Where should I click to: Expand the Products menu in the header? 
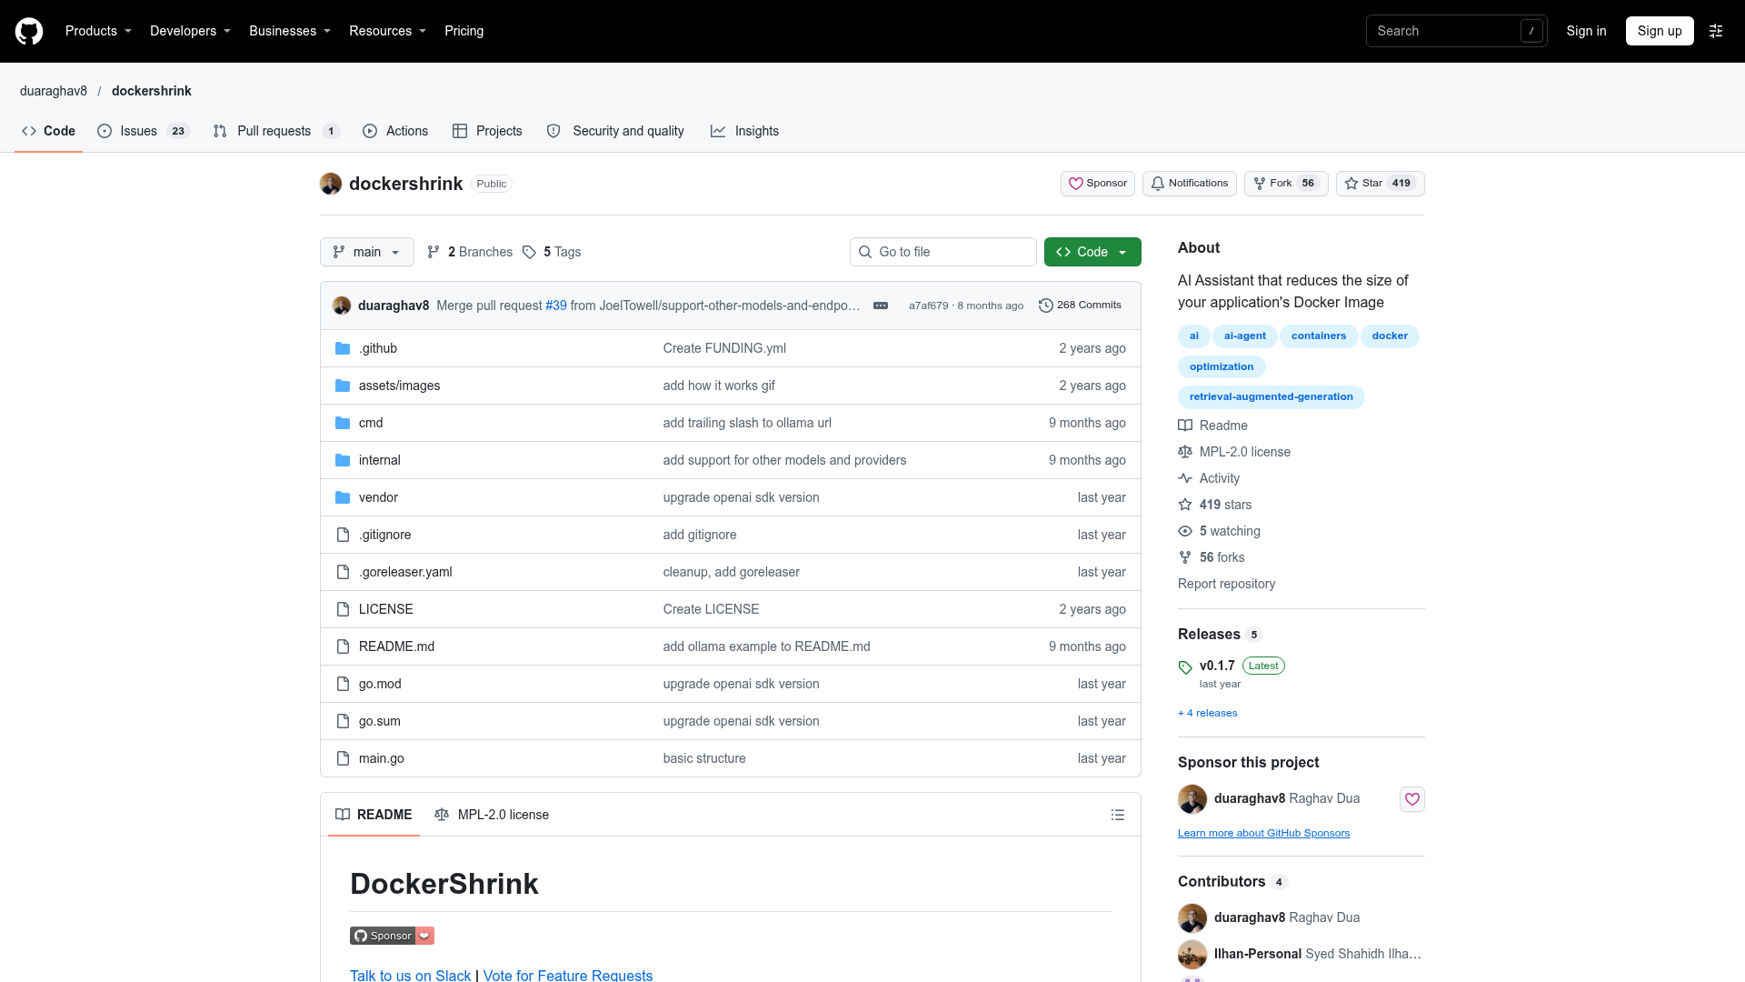(98, 31)
